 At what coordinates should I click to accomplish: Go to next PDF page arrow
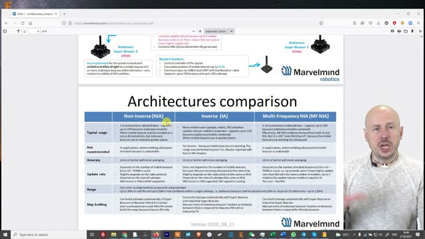25,31
